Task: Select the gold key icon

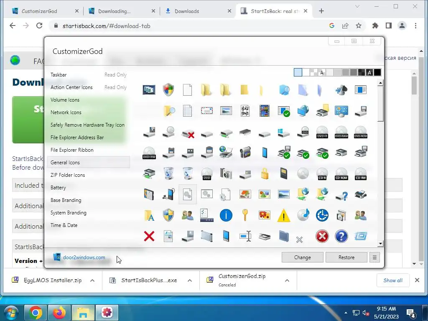Action: point(245,215)
